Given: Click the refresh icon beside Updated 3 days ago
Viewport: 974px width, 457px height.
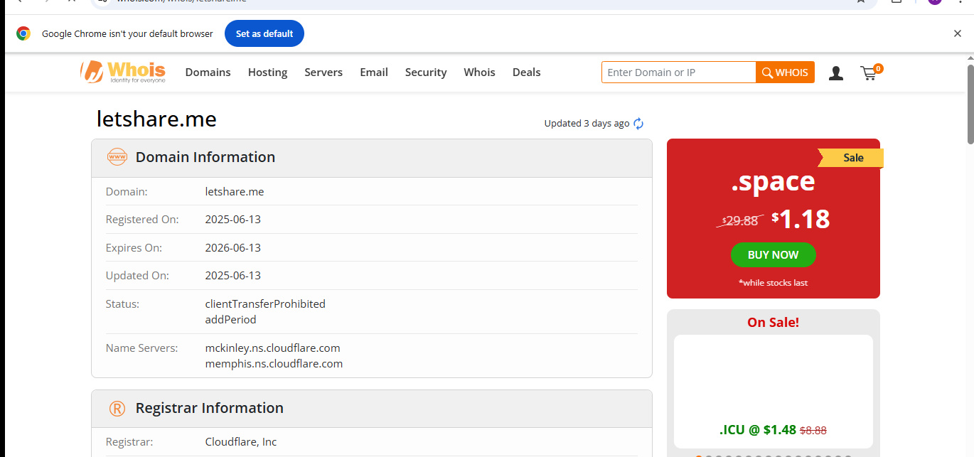Looking at the screenshot, I should [x=638, y=124].
